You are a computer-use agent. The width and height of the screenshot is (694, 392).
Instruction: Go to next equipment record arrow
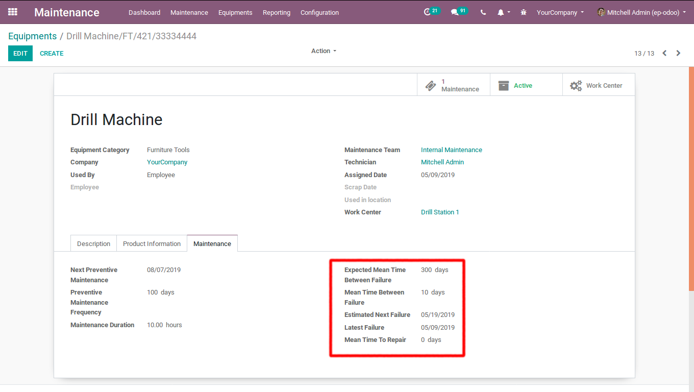tap(678, 53)
